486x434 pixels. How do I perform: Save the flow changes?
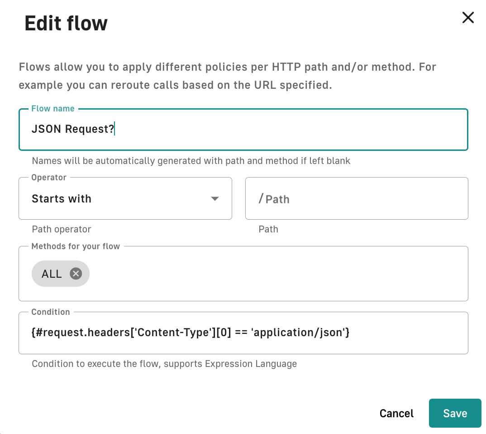coord(455,413)
